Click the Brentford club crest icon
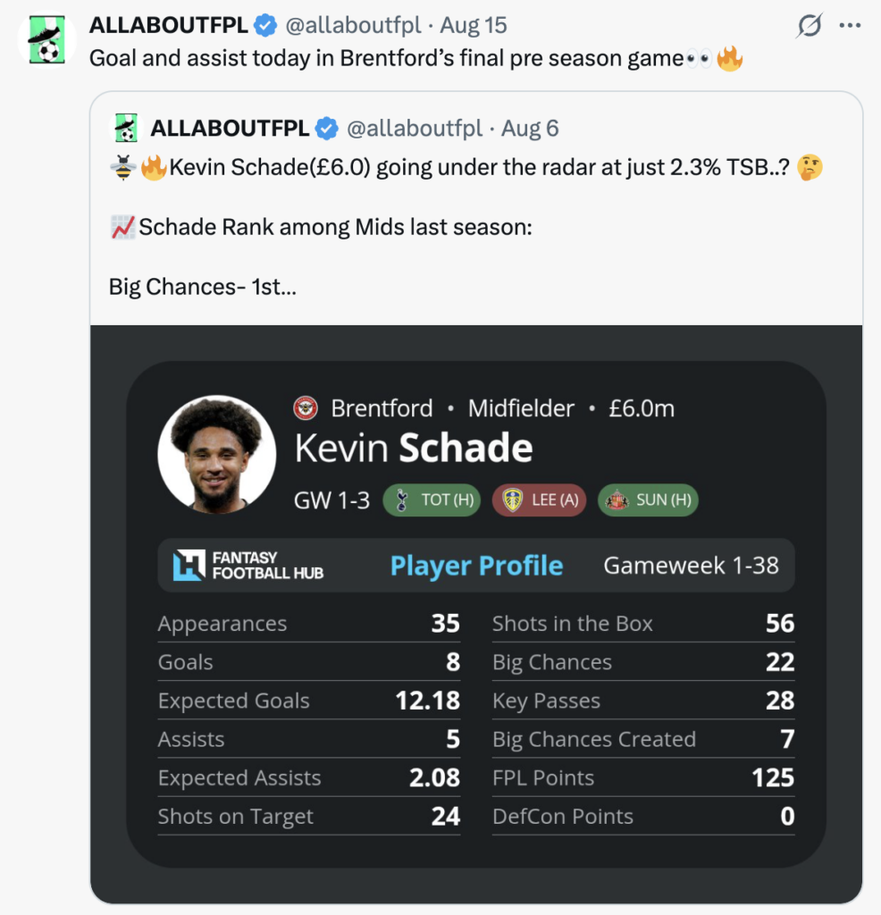The width and height of the screenshot is (881, 915). 306,407
